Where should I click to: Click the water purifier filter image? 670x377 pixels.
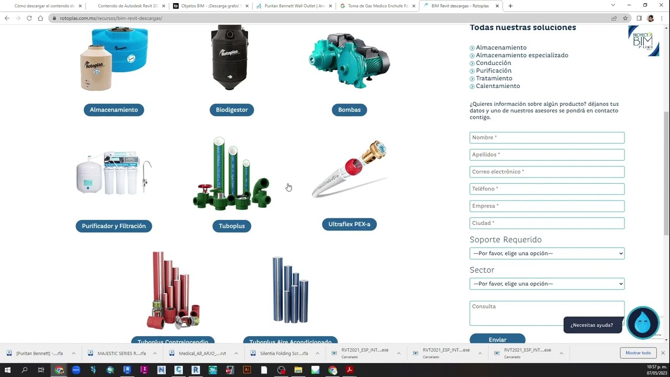(114, 173)
